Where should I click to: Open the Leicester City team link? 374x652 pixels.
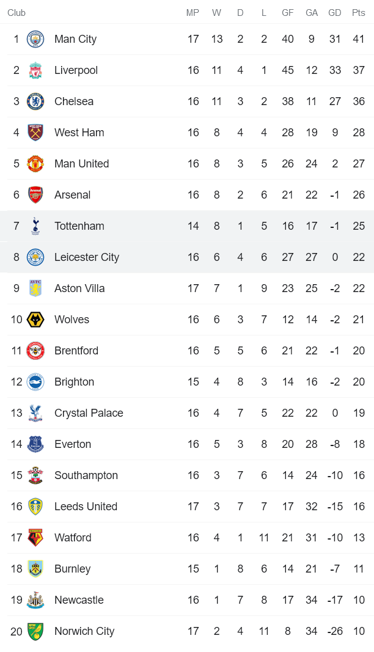[86, 257]
